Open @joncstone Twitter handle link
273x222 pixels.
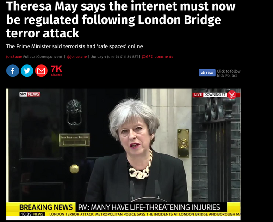(x=77, y=57)
